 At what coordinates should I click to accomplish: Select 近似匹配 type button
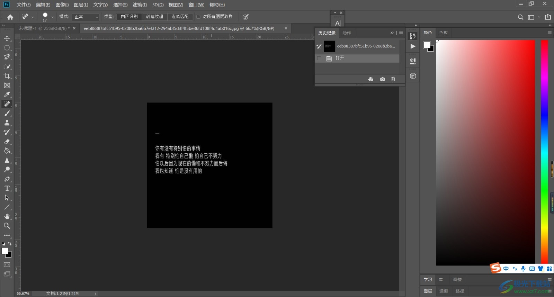click(x=180, y=17)
